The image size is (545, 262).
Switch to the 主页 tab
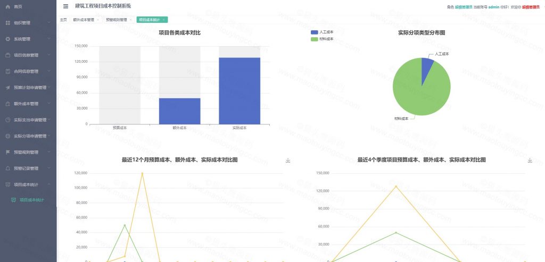click(63, 20)
